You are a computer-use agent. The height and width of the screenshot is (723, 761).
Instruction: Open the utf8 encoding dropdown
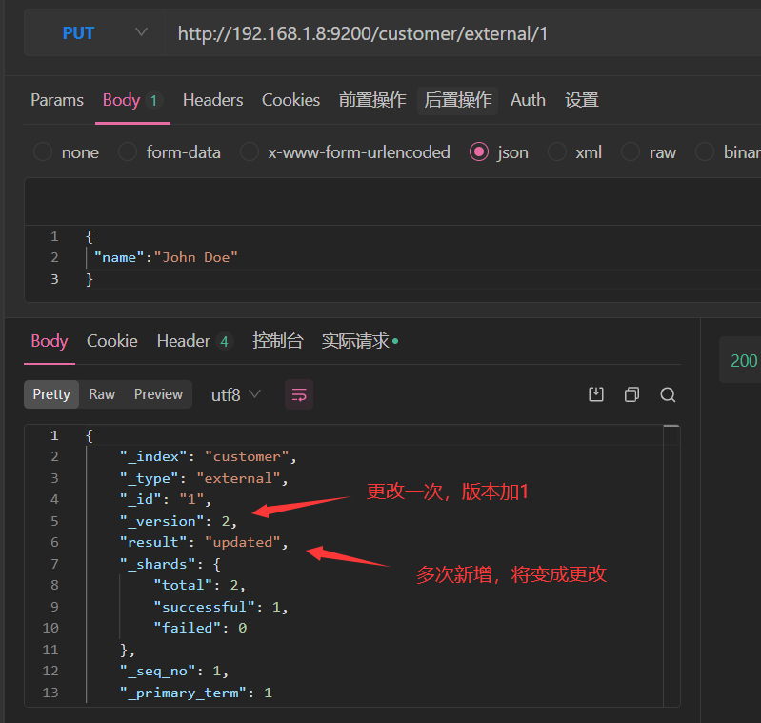[x=236, y=395]
